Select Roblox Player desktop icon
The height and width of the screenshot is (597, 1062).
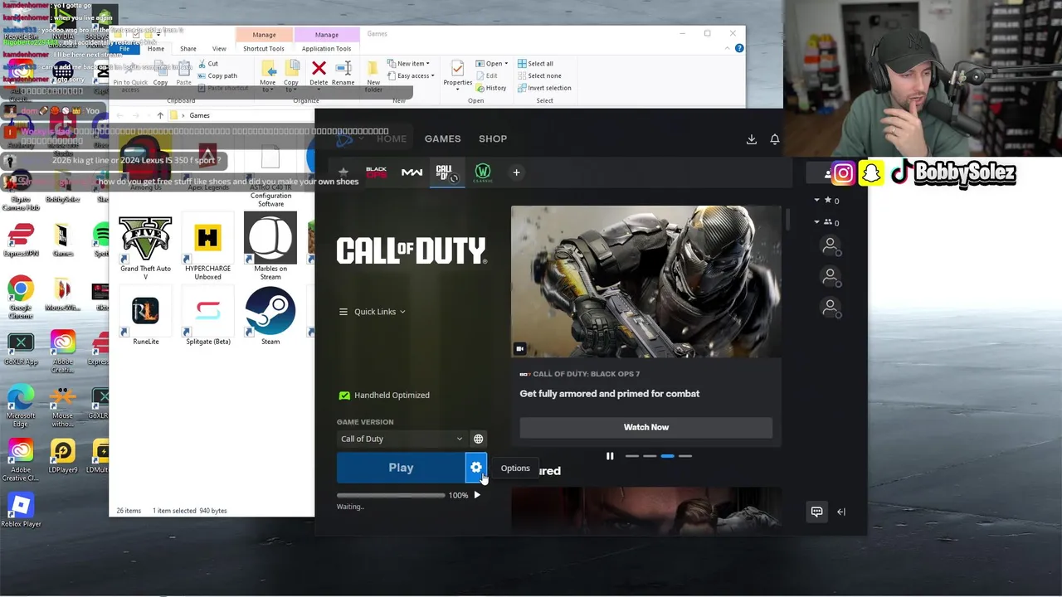click(21, 510)
